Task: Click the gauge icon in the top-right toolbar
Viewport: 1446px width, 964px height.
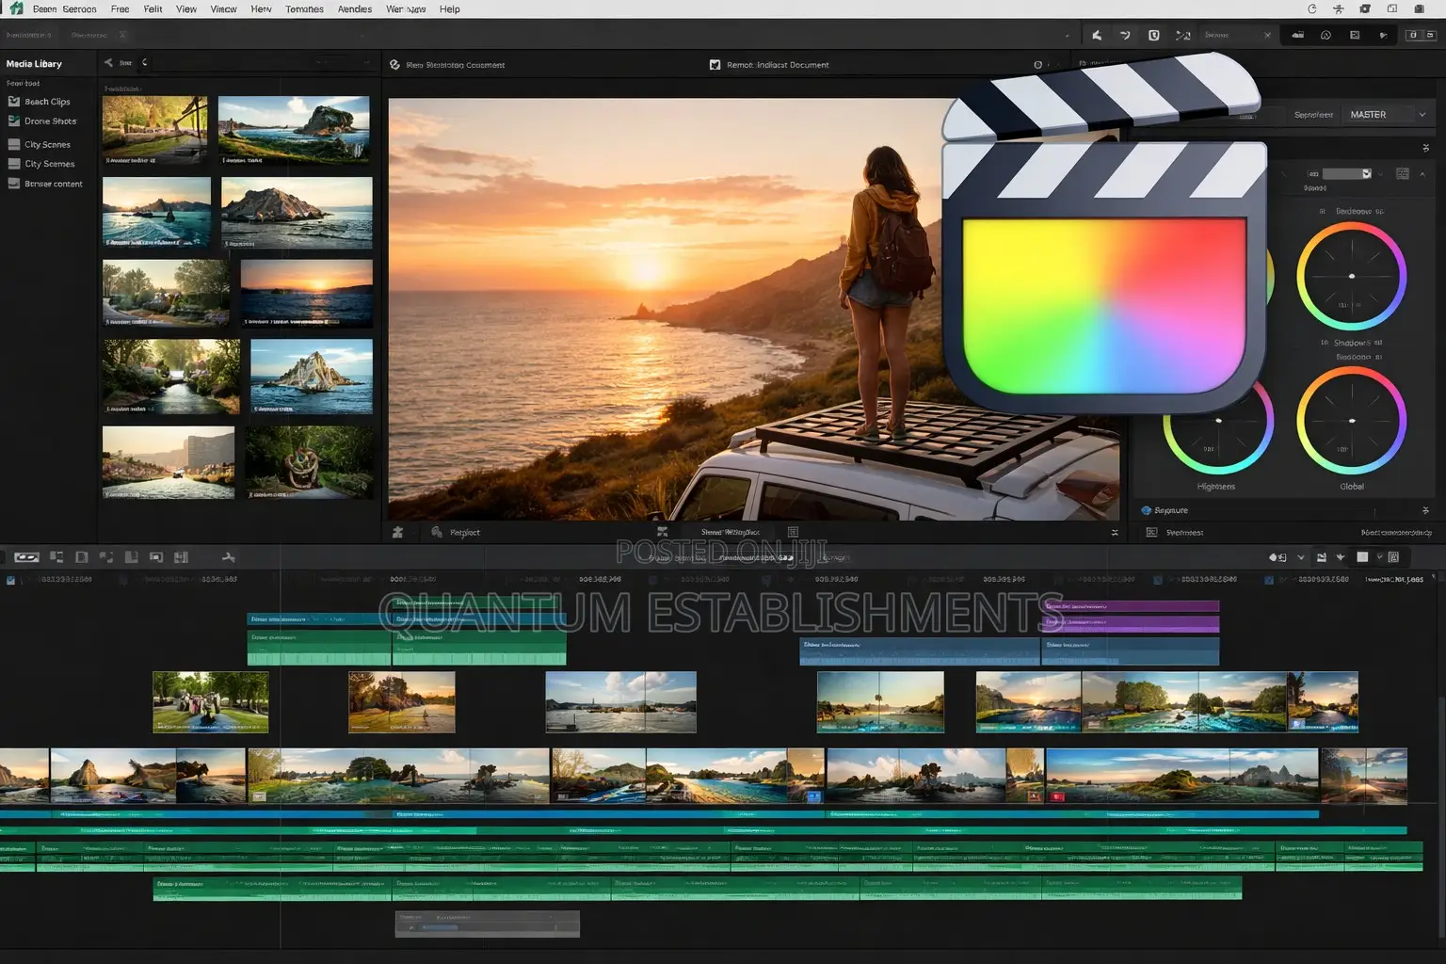Action: click(1325, 35)
